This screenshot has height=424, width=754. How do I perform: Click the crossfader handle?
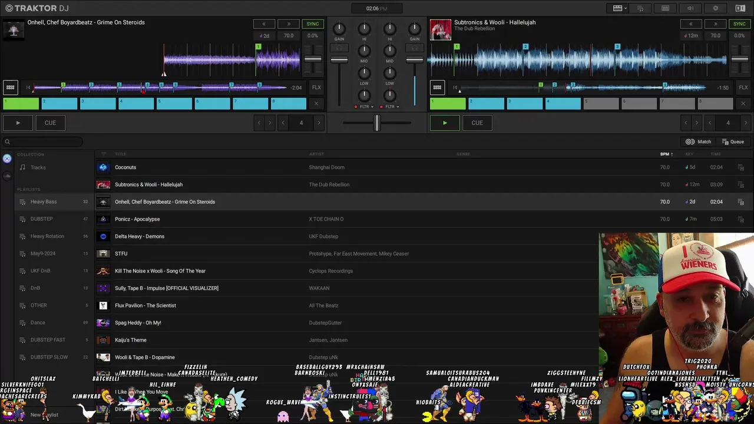click(376, 123)
